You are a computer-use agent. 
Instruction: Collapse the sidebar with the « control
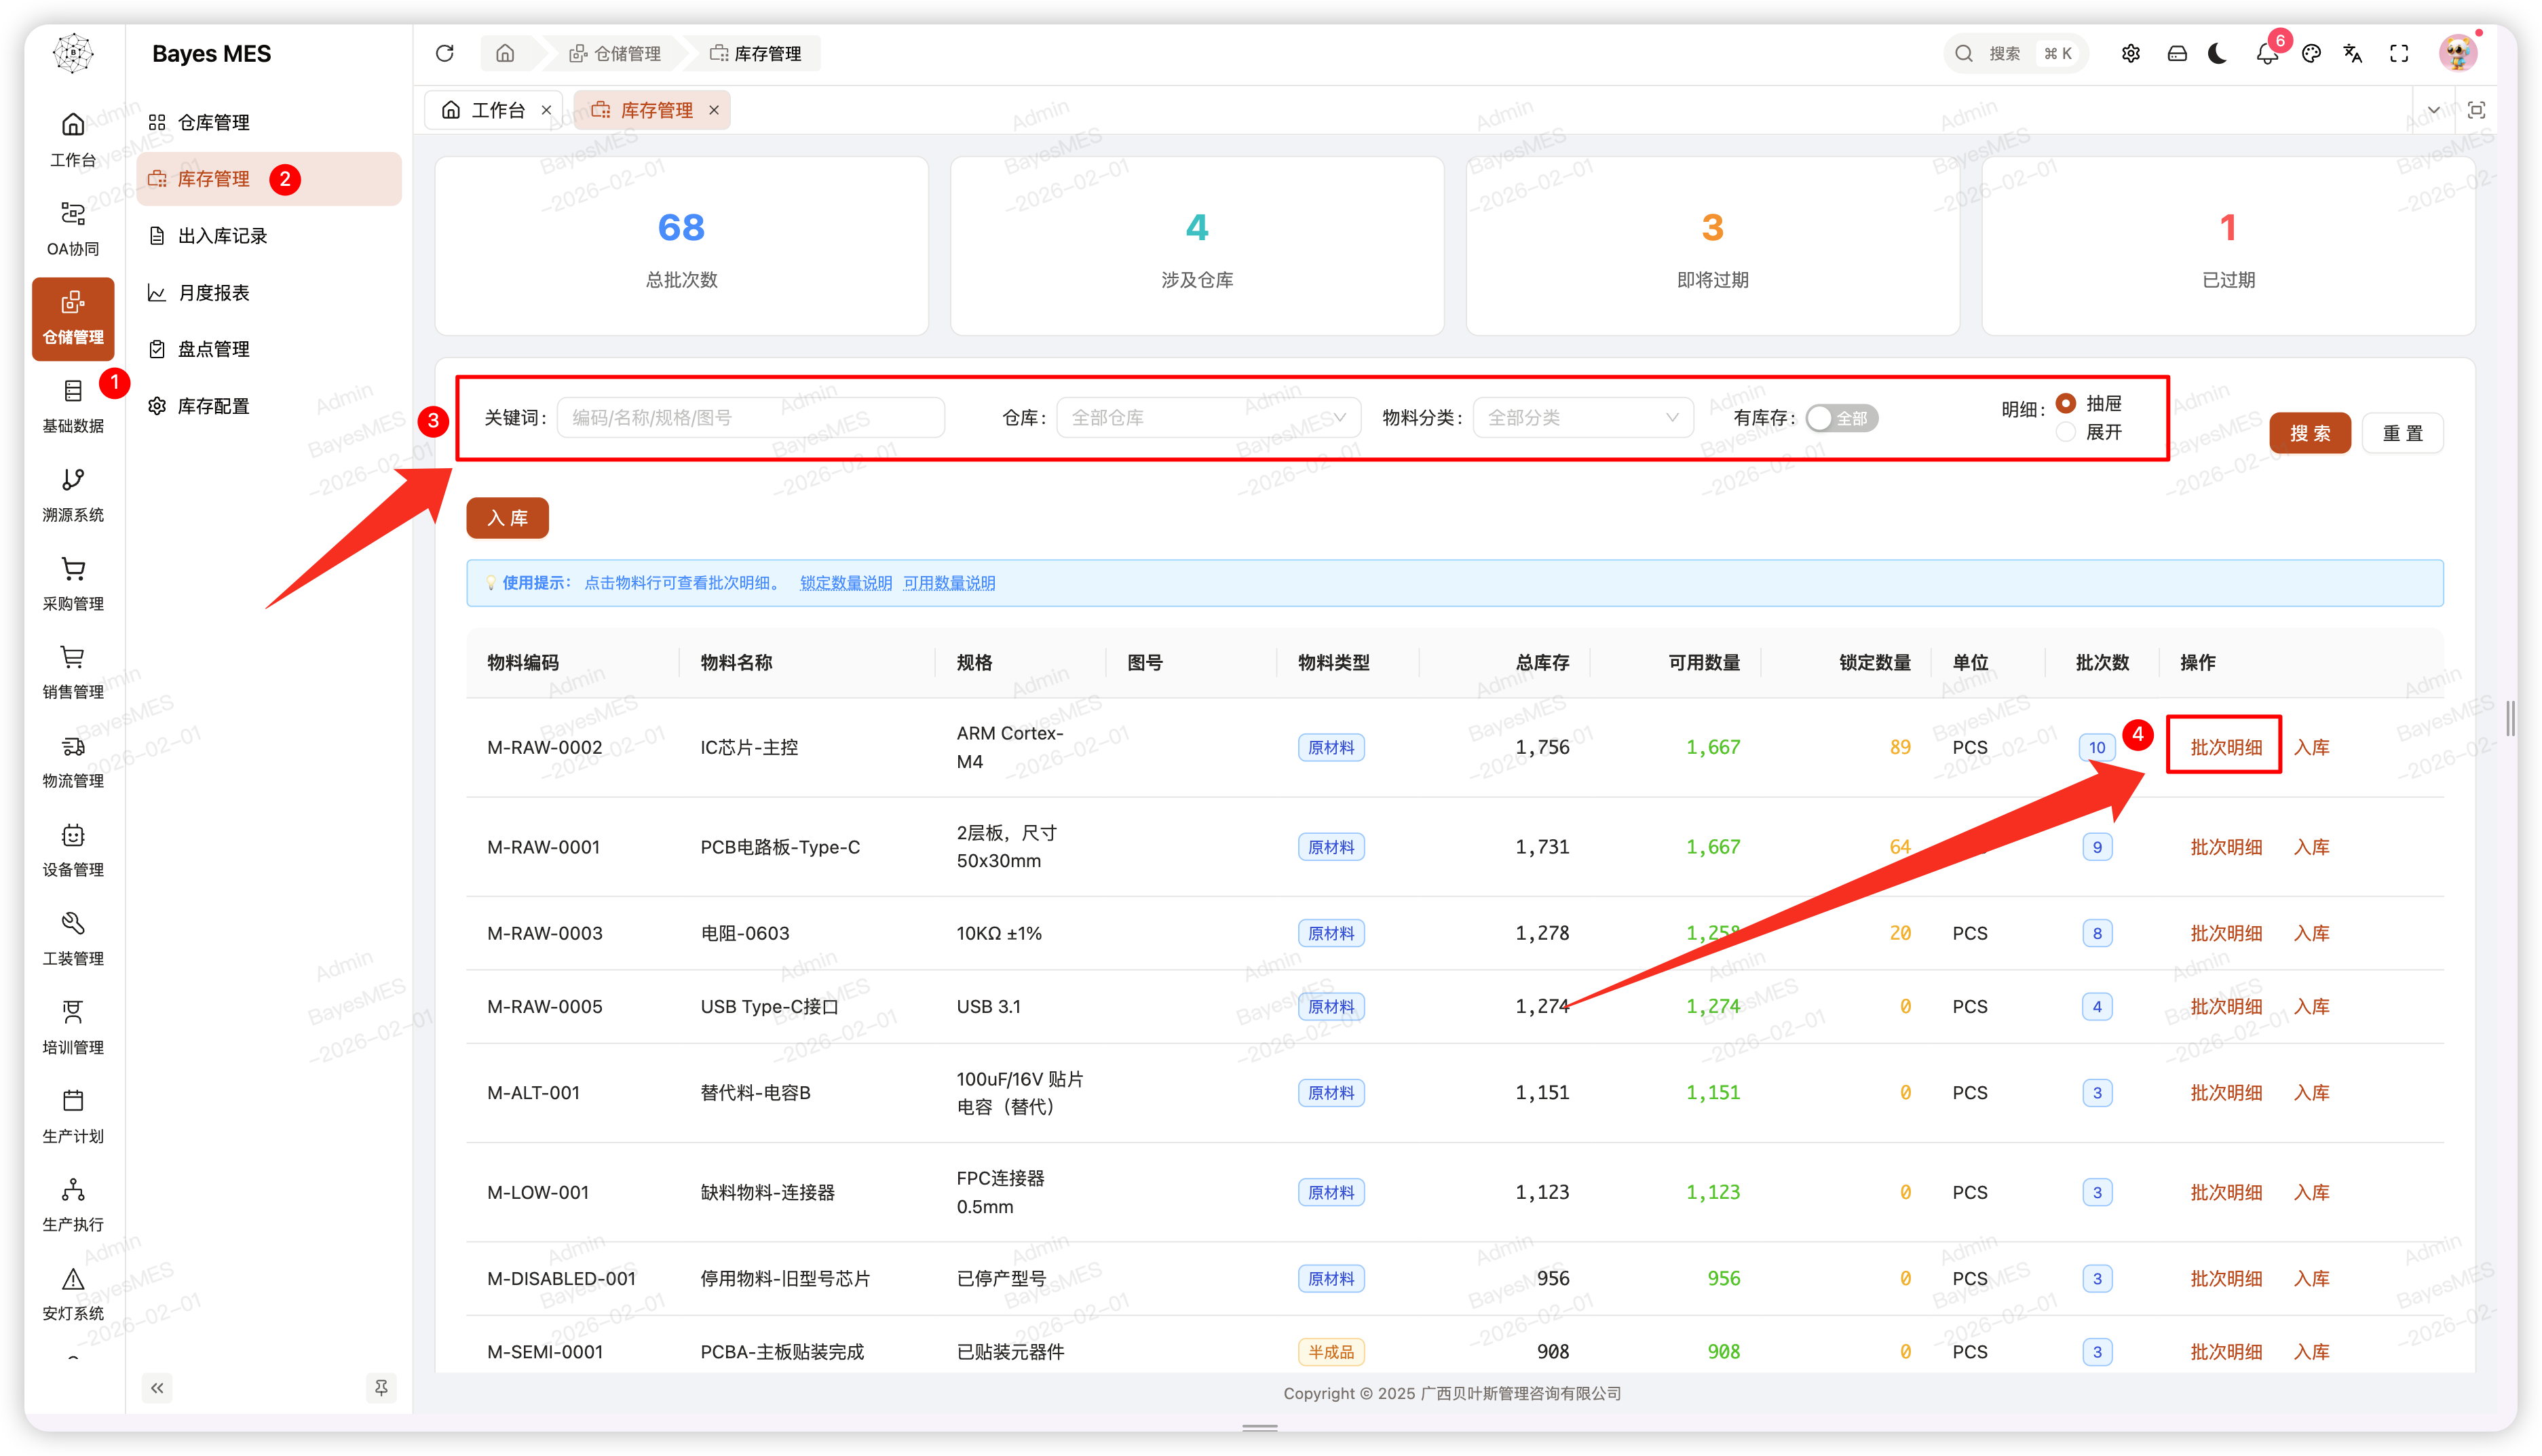point(157,1388)
